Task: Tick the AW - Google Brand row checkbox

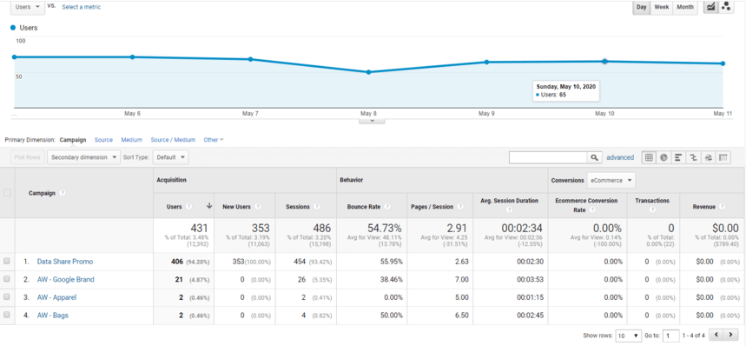Action: click(x=7, y=279)
